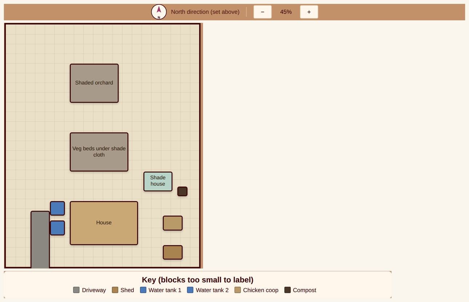Click the 'Key (blocks too small to label)' heading

(x=198, y=280)
